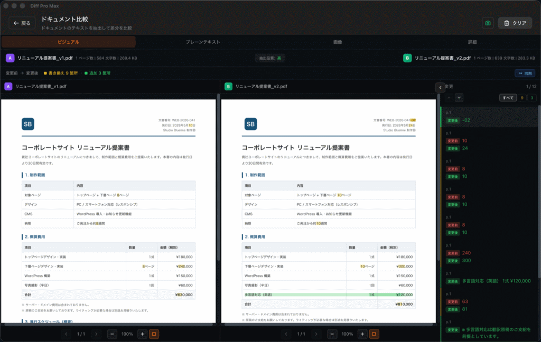
Task: Click the B badge in right pane header
Action: 228,86
